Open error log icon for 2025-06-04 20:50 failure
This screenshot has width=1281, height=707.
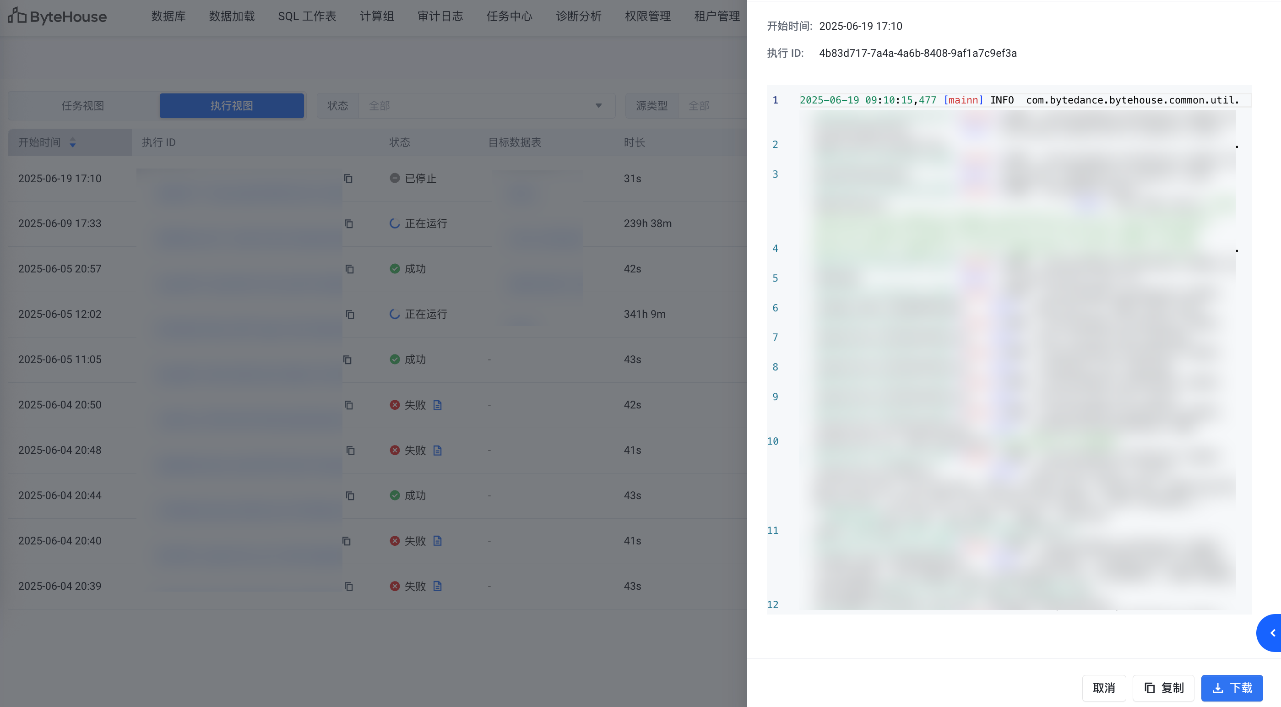coord(437,405)
